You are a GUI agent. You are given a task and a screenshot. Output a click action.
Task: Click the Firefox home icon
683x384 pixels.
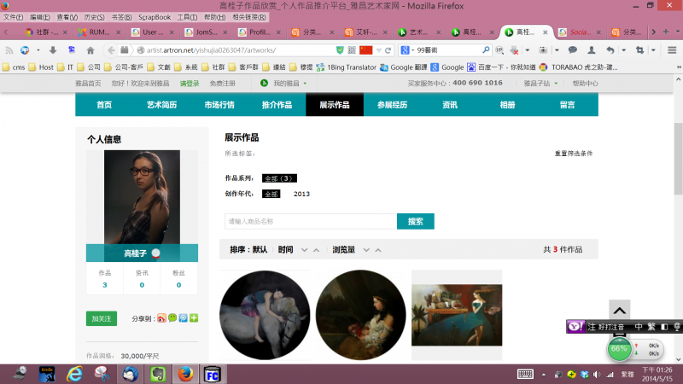point(90,50)
